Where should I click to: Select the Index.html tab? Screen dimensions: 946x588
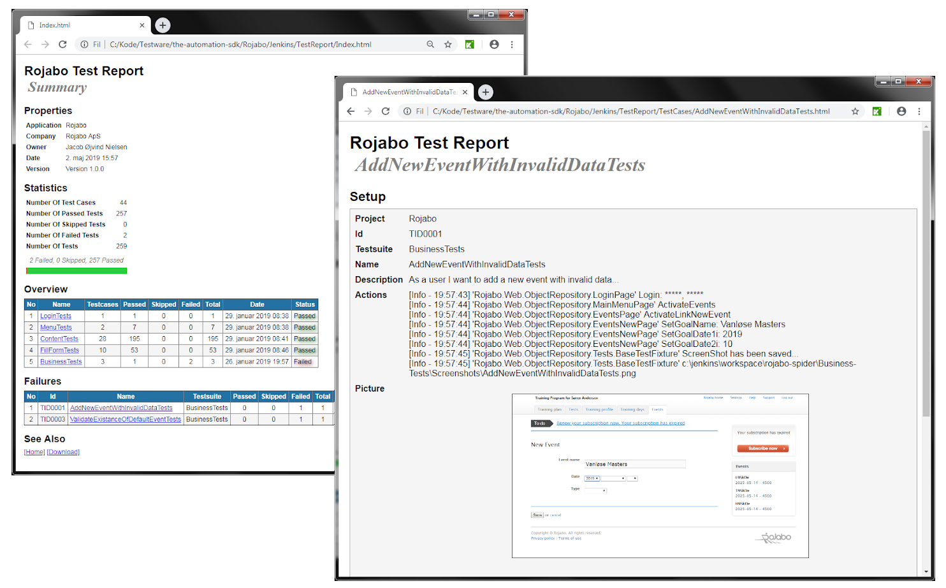tap(85, 26)
